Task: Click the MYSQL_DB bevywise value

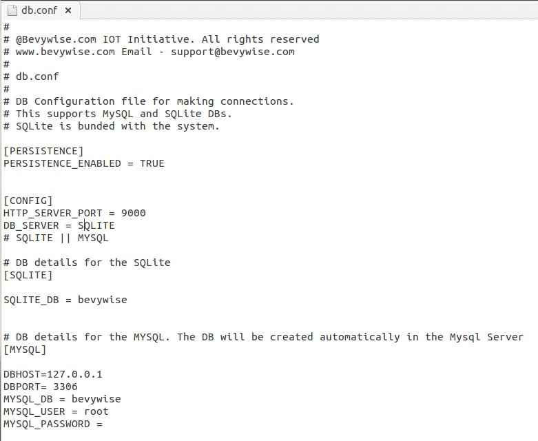Action: (96, 399)
